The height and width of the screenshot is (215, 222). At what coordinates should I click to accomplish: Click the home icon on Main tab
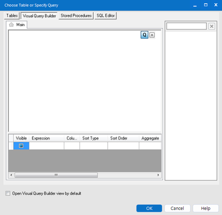[x=11, y=24]
